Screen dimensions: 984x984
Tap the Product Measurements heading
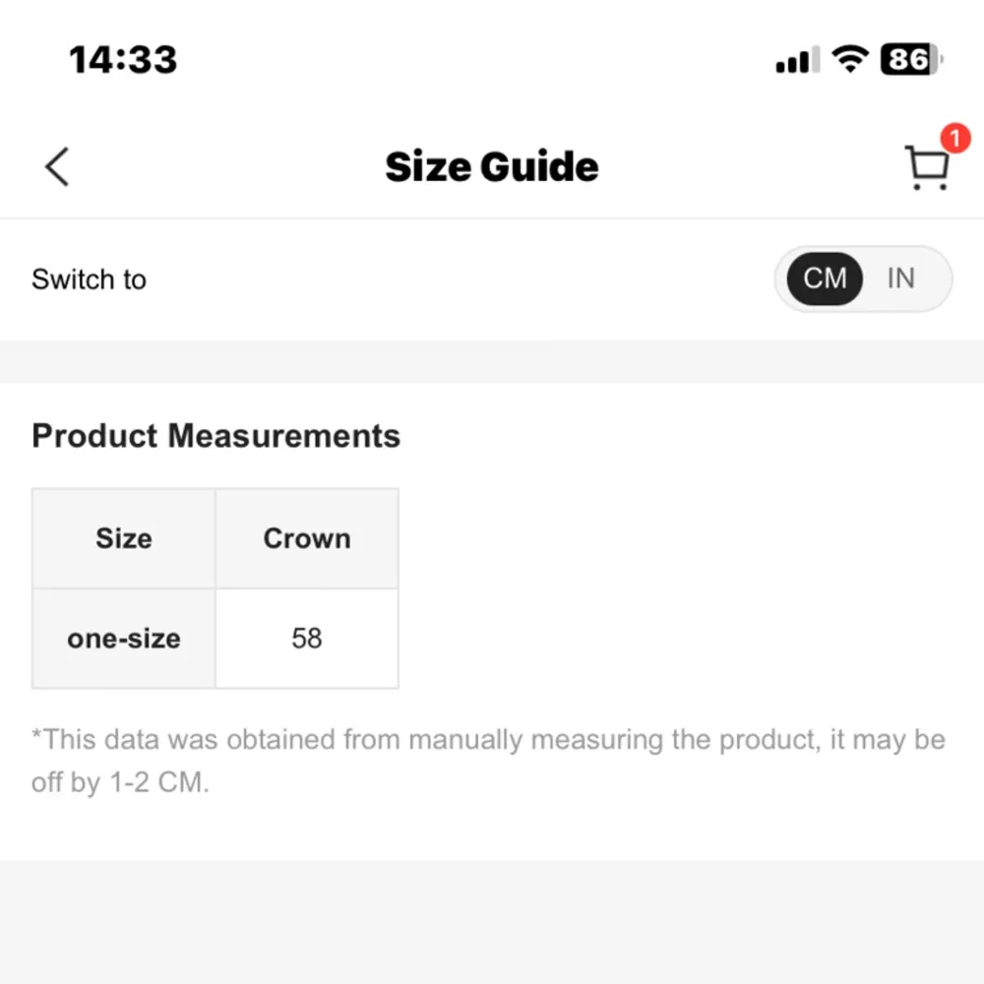215,436
